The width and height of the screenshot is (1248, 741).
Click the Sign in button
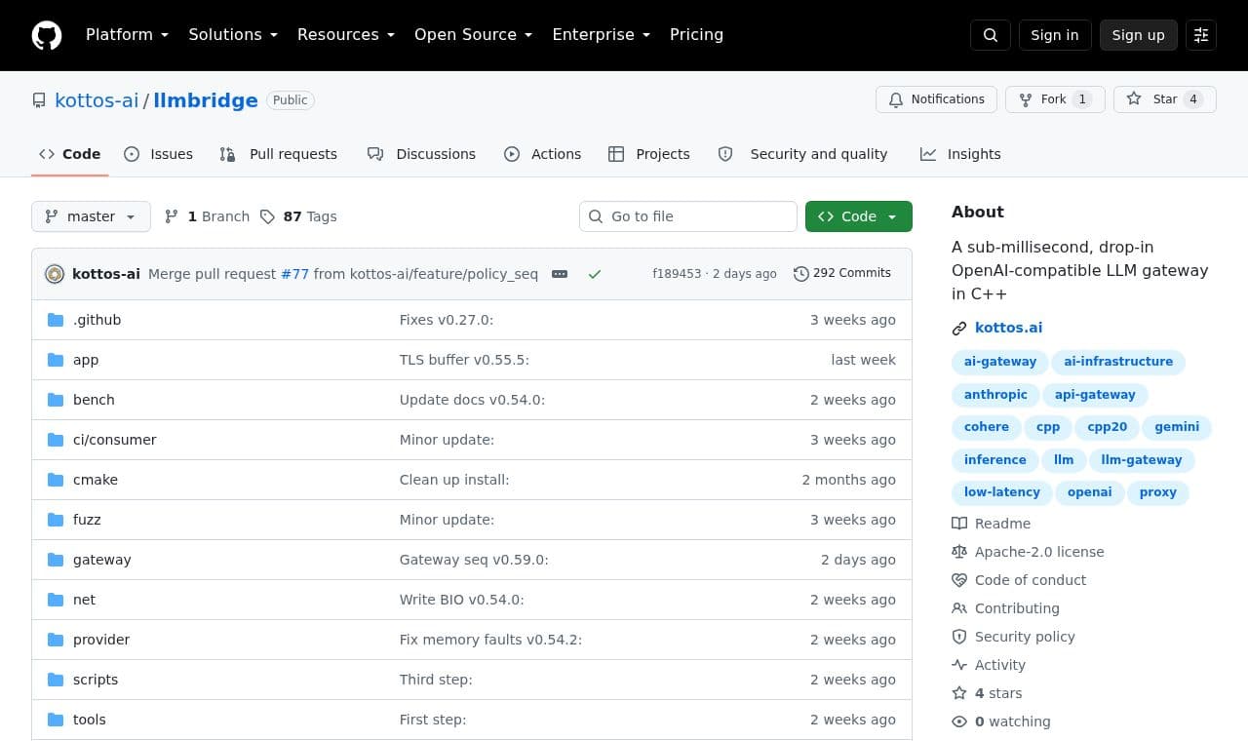(x=1055, y=35)
